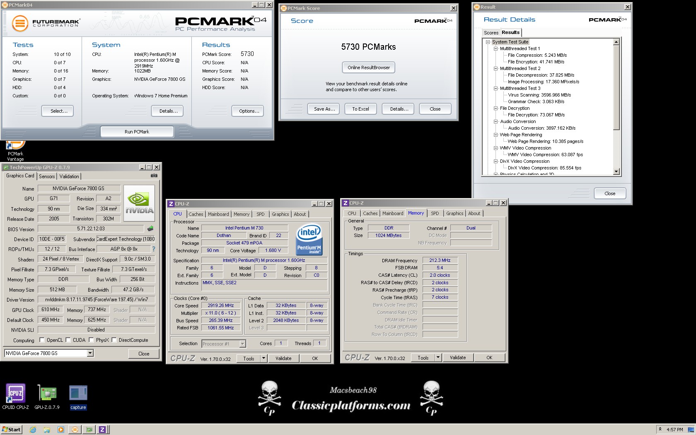The height and width of the screenshot is (435, 696).
Task: Click the Details... button under System
Action: click(167, 111)
